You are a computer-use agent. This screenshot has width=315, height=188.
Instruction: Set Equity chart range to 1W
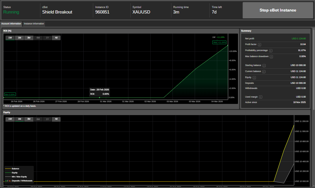[x=10, y=119]
